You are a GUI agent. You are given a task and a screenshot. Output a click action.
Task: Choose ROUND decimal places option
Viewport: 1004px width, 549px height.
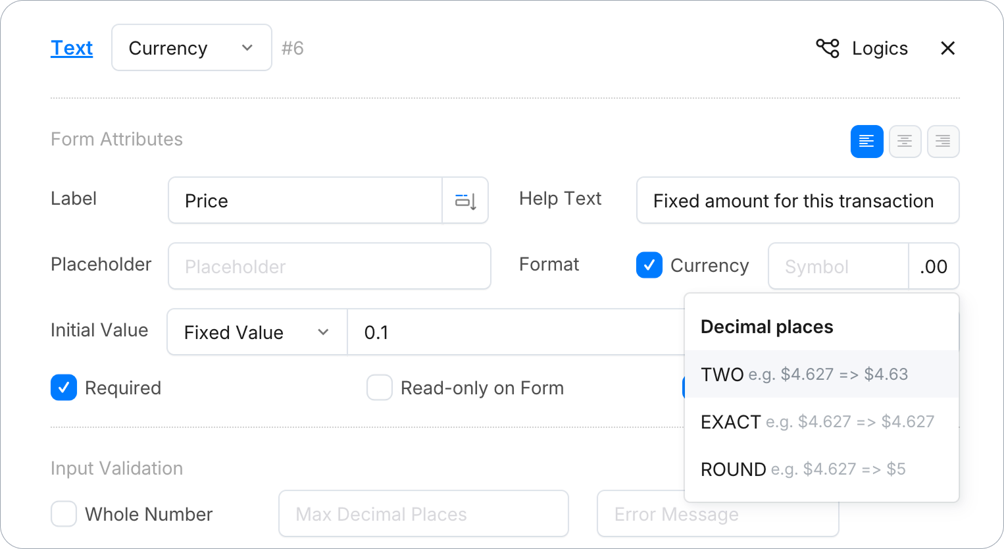tap(822, 469)
